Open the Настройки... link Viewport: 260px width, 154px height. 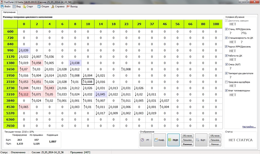tap(249, 127)
